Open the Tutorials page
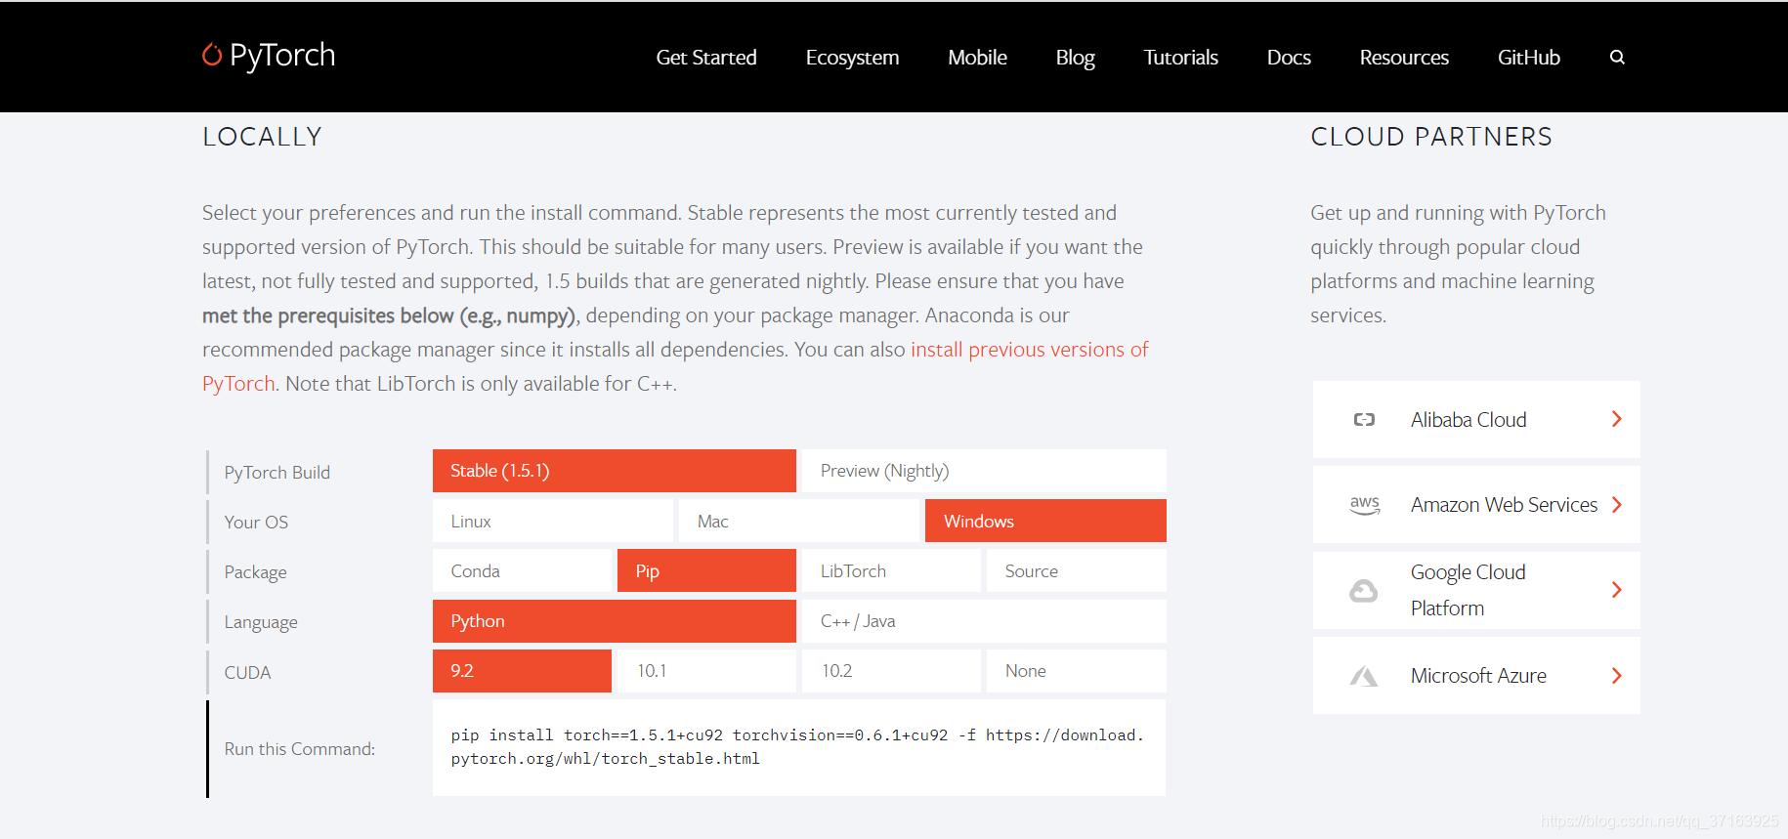 coord(1180,58)
